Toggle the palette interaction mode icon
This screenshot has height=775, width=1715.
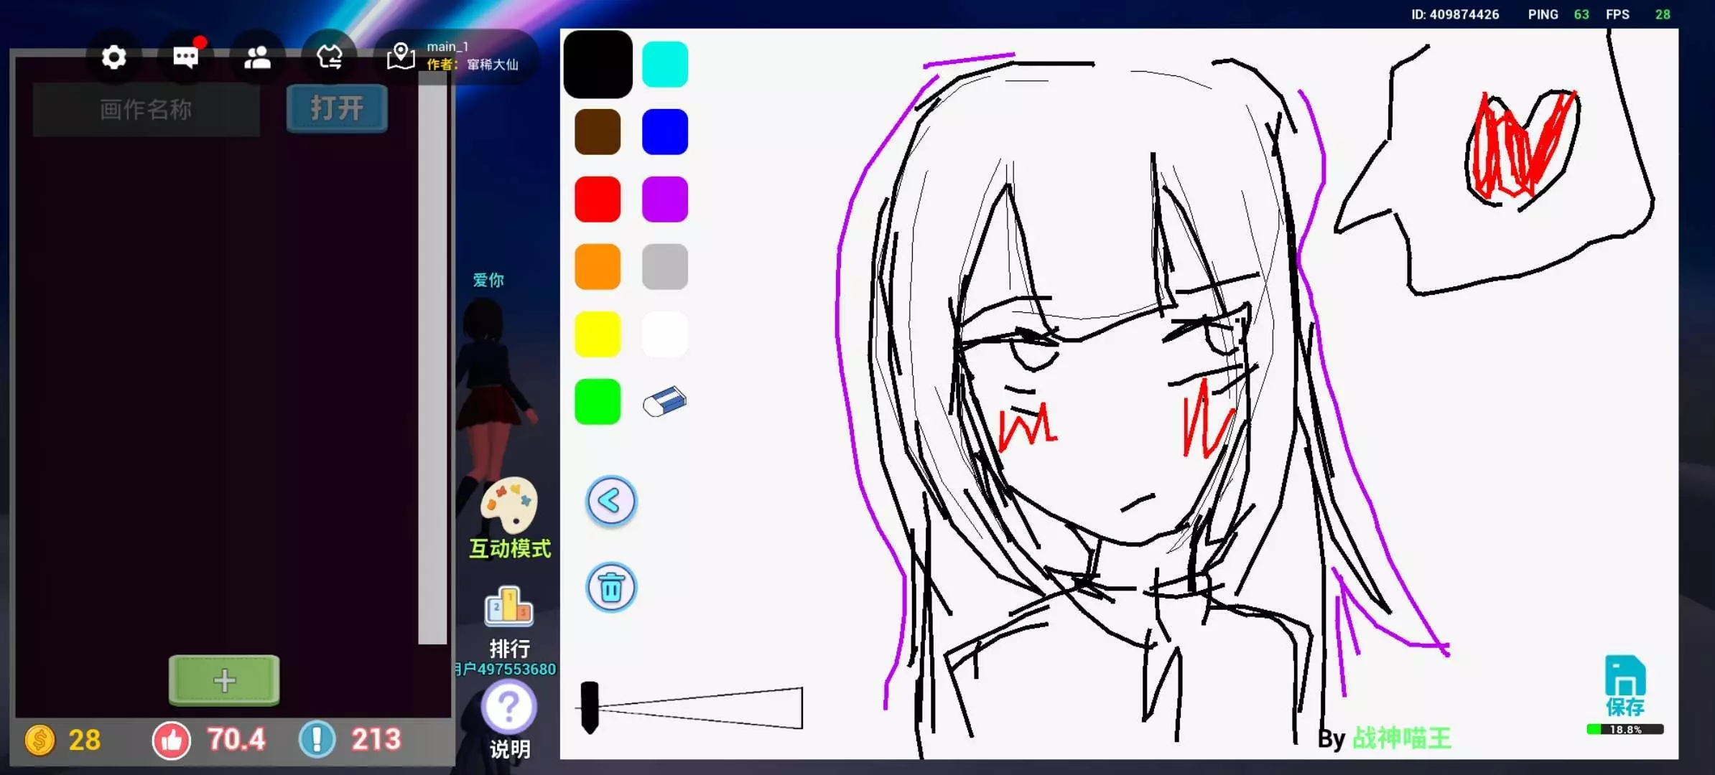pos(509,506)
